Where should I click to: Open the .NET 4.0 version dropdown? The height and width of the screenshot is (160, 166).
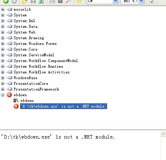point(141,1)
